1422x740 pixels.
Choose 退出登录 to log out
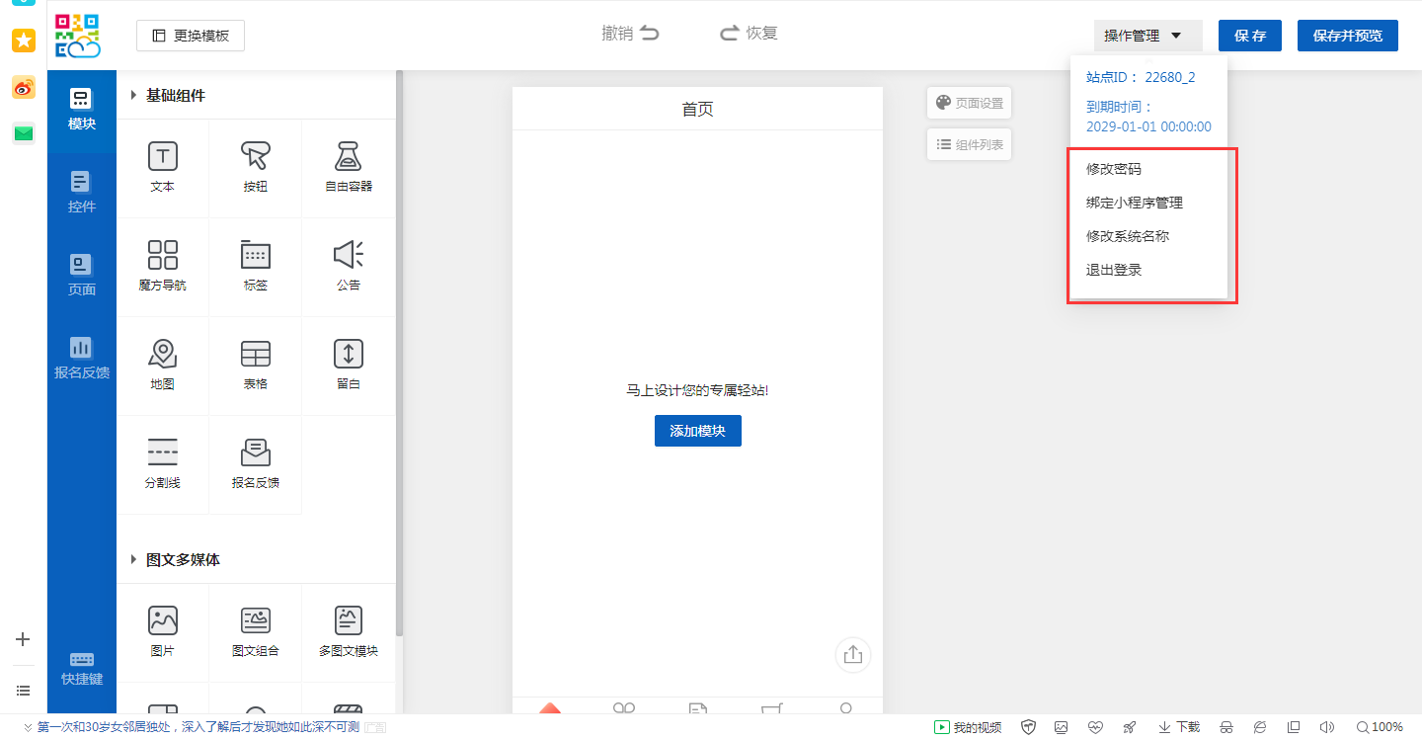point(1114,270)
